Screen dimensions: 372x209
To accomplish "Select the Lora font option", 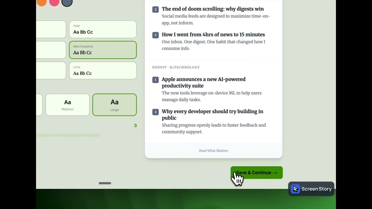I will [103, 71].
